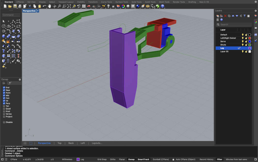The width and height of the screenshot is (258, 162).
Task: Uncheck the Mid osnap checkbox
Action: [4, 95]
